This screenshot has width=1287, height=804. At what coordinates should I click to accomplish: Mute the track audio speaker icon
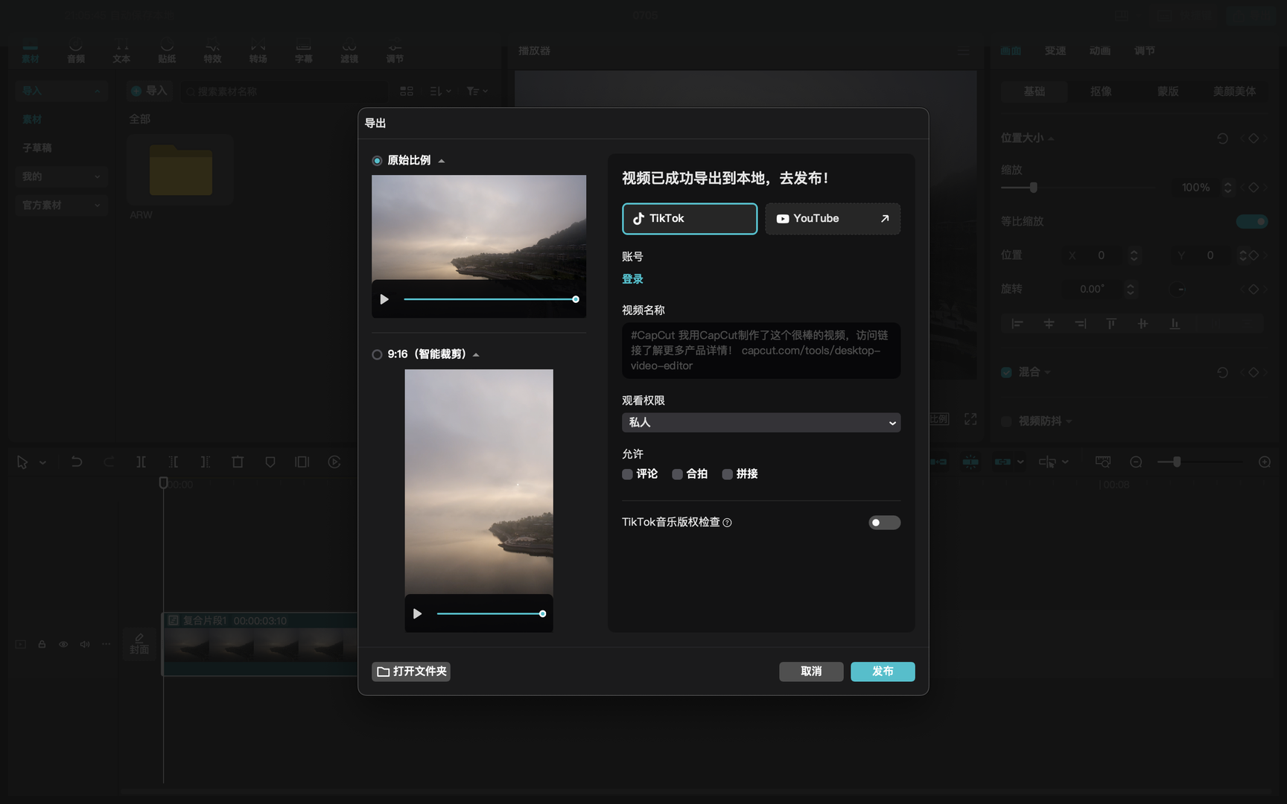click(85, 645)
